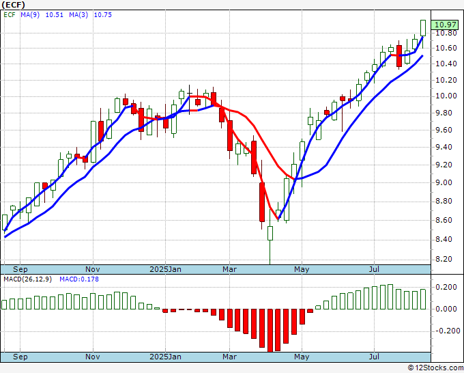Click Nov on the price chart date axis
464x373 pixels.
[93, 269]
